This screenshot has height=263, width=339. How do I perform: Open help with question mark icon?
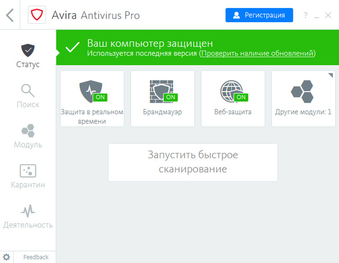pos(306,15)
